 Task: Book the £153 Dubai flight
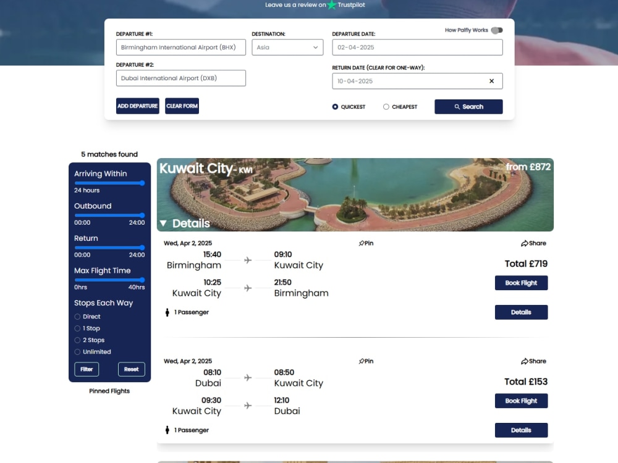[x=521, y=401]
